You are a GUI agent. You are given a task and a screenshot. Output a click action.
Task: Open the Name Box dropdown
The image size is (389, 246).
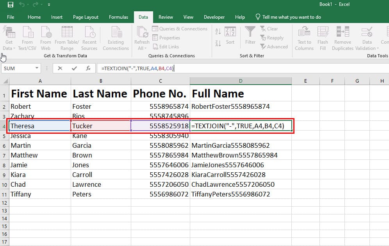[x=37, y=68]
